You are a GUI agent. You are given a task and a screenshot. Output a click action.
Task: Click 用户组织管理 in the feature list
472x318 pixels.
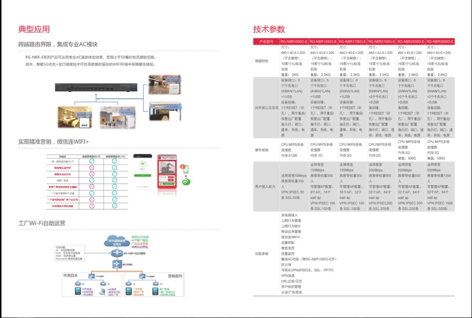pyautogui.click(x=291, y=287)
